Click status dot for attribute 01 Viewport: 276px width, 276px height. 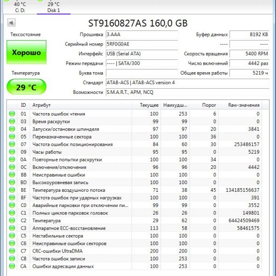pyautogui.click(x=12, y=114)
